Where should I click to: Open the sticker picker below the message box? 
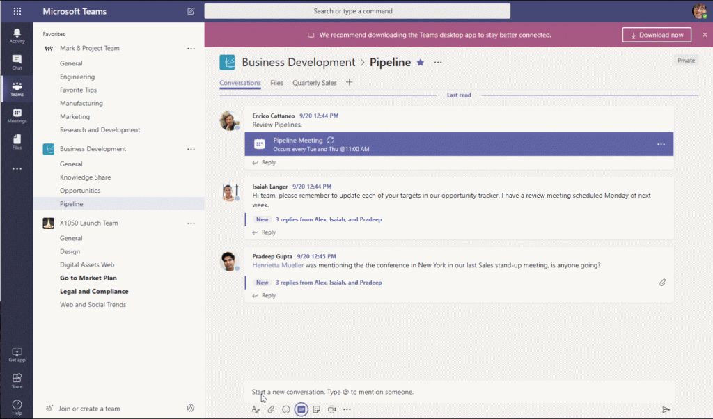(x=315, y=409)
